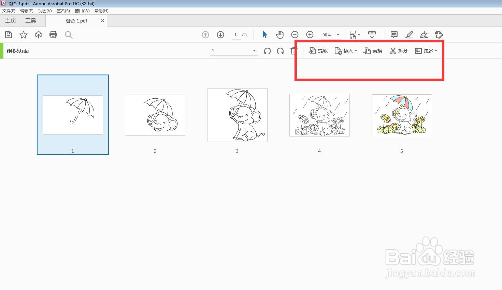Viewport: 502px width, 290px height.
Task: Open the 文件 menu
Action: click(9, 11)
